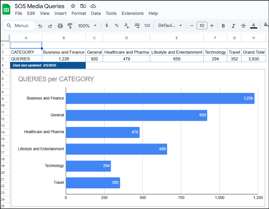
Task: Click the 1,000 axis label on chart
Action: tap(220, 198)
